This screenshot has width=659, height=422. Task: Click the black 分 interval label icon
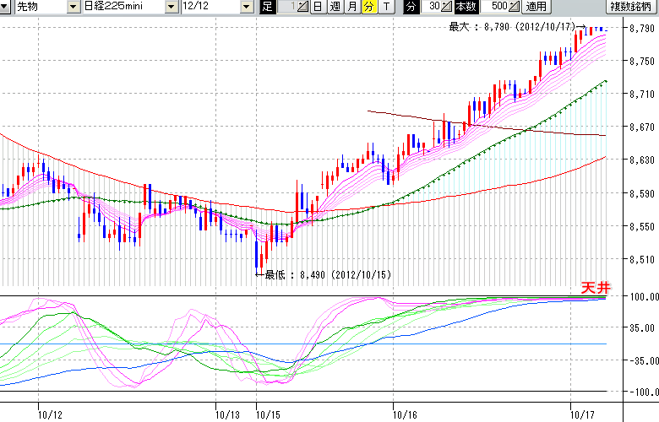(411, 7)
